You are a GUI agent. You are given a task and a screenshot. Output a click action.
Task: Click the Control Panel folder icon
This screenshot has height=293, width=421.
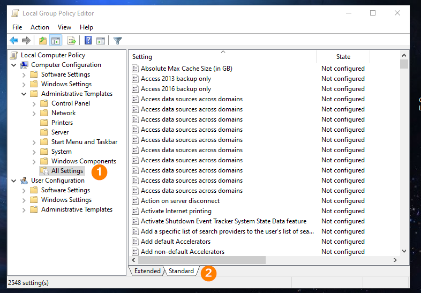coord(44,103)
